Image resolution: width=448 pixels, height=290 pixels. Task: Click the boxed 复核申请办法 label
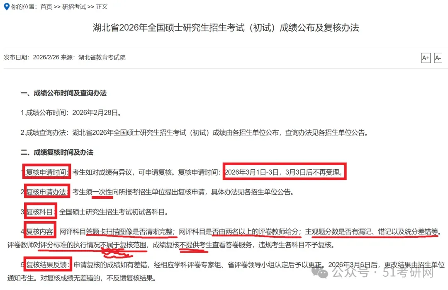pyautogui.click(x=47, y=191)
